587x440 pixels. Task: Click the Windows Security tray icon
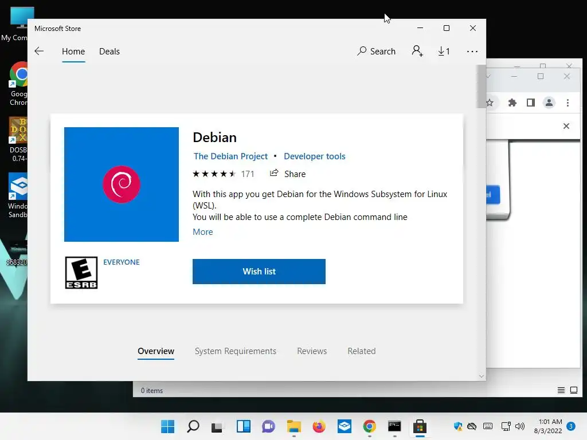[x=457, y=426]
